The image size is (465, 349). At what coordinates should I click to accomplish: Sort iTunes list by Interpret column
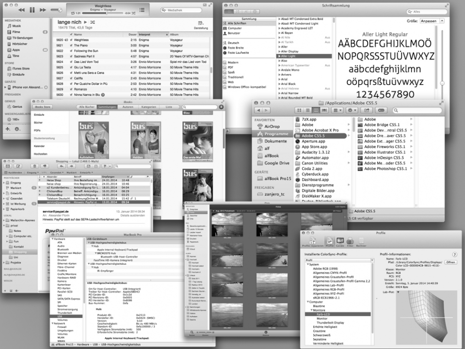pyautogui.click(x=153, y=35)
